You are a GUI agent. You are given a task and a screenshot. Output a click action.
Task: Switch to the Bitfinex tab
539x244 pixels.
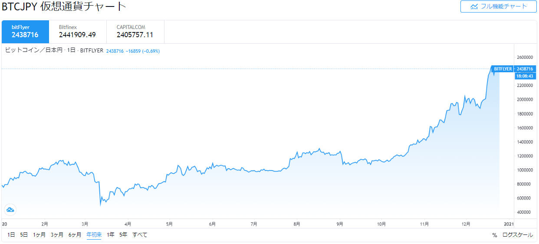[x=78, y=32]
